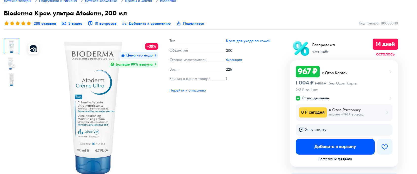Click the main Bioderma product image
Screen dimensions: 417x174
(x=93, y=107)
